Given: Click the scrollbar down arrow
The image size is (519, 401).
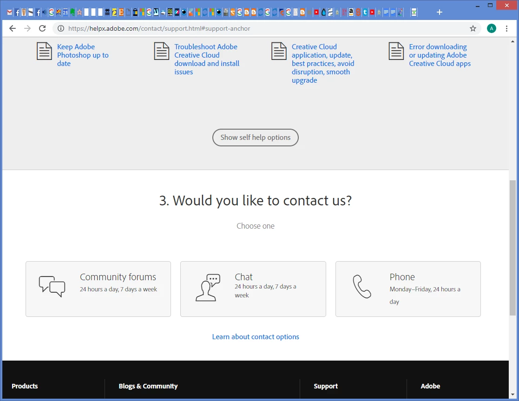Looking at the screenshot, I should [512, 394].
